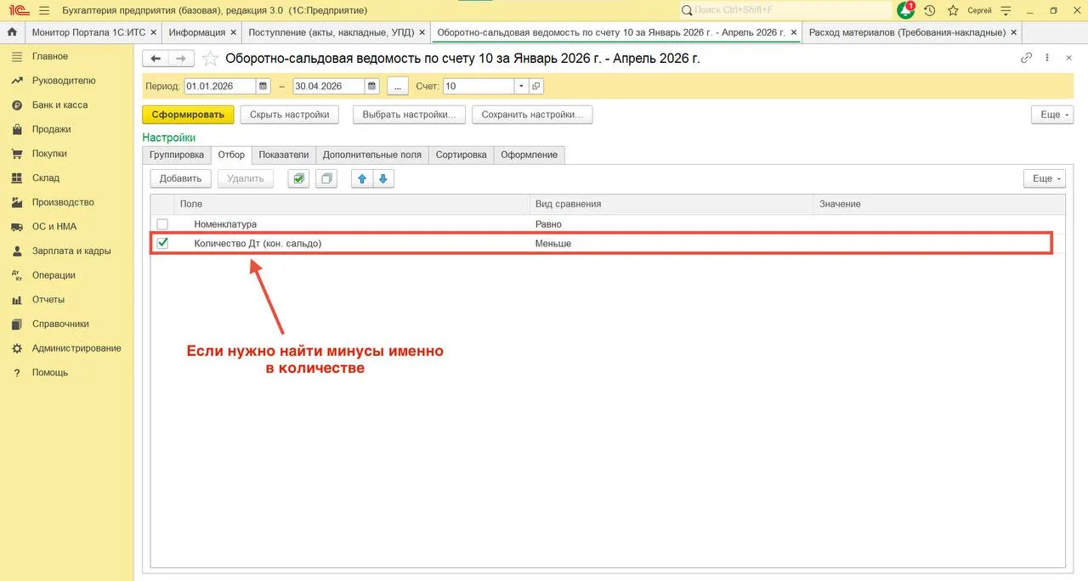Switch to Монитор Портала 1С:ИТС window tab
The height and width of the screenshot is (581, 1088).
click(x=88, y=32)
